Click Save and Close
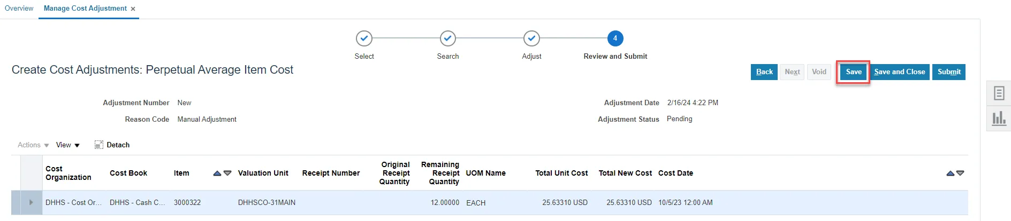This screenshot has height=221, width=1011. 899,72
